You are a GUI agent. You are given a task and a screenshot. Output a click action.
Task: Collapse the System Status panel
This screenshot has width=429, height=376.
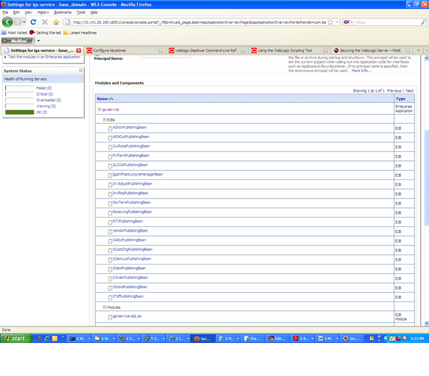81,71
